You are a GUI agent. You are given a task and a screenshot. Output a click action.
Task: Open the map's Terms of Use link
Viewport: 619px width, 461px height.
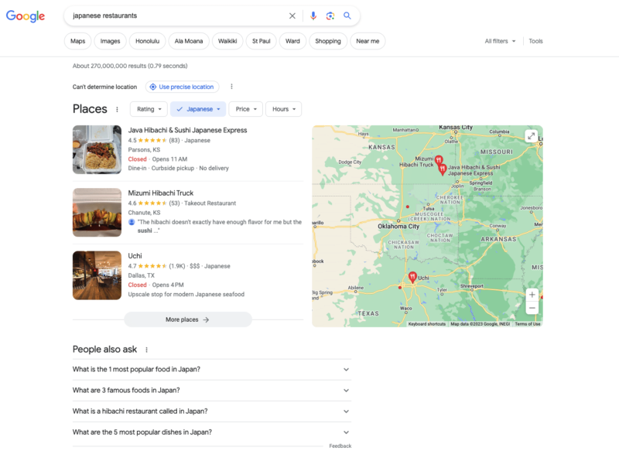click(x=528, y=324)
